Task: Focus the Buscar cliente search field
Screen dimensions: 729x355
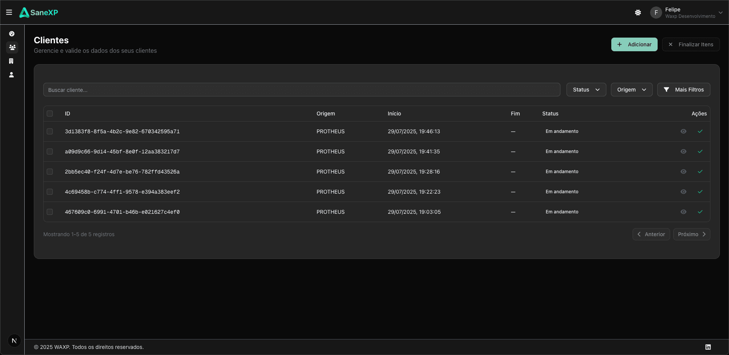Action: pyautogui.click(x=301, y=90)
